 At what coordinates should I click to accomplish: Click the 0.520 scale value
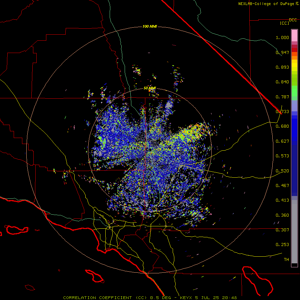[x=282, y=171]
